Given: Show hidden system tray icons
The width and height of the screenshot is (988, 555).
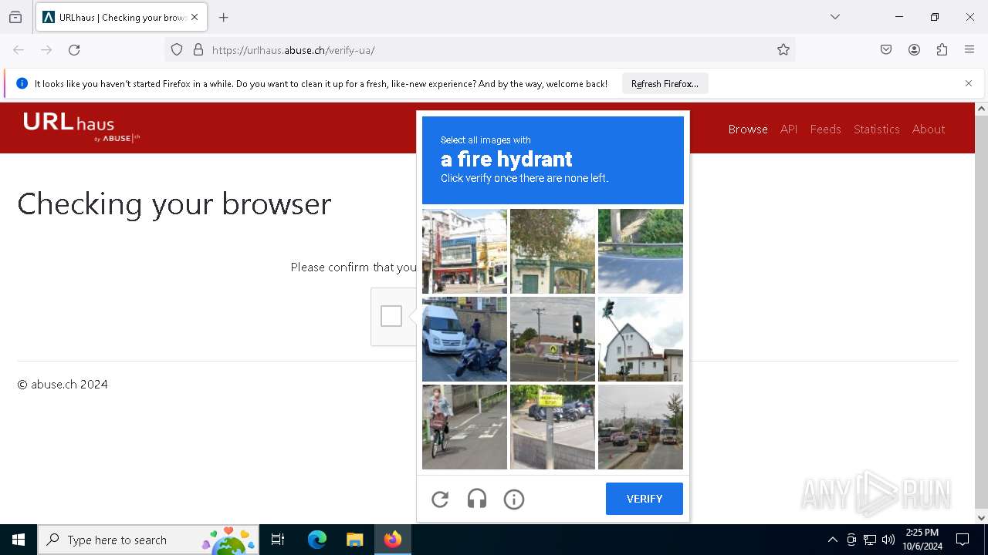Looking at the screenshot, I should tap(832, 540).
